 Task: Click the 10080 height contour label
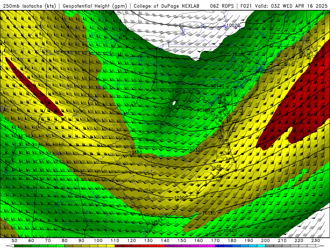(x=239, y=55)
